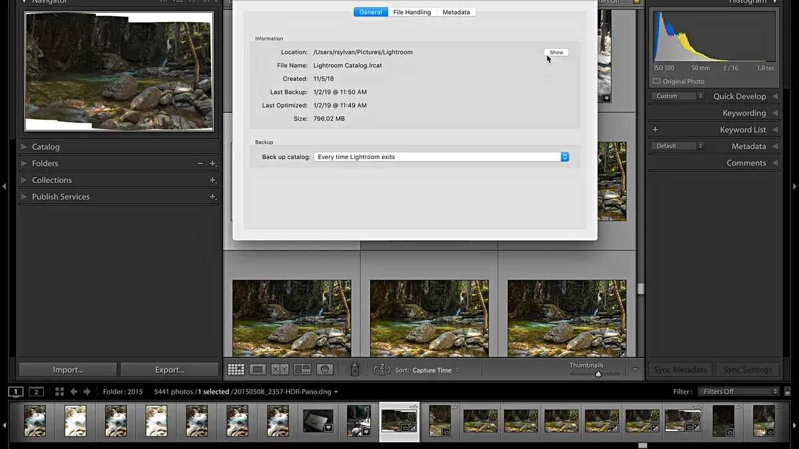
Task: Expand the Catalog panel
Action: pyautogui.click(x=24, y=147)
